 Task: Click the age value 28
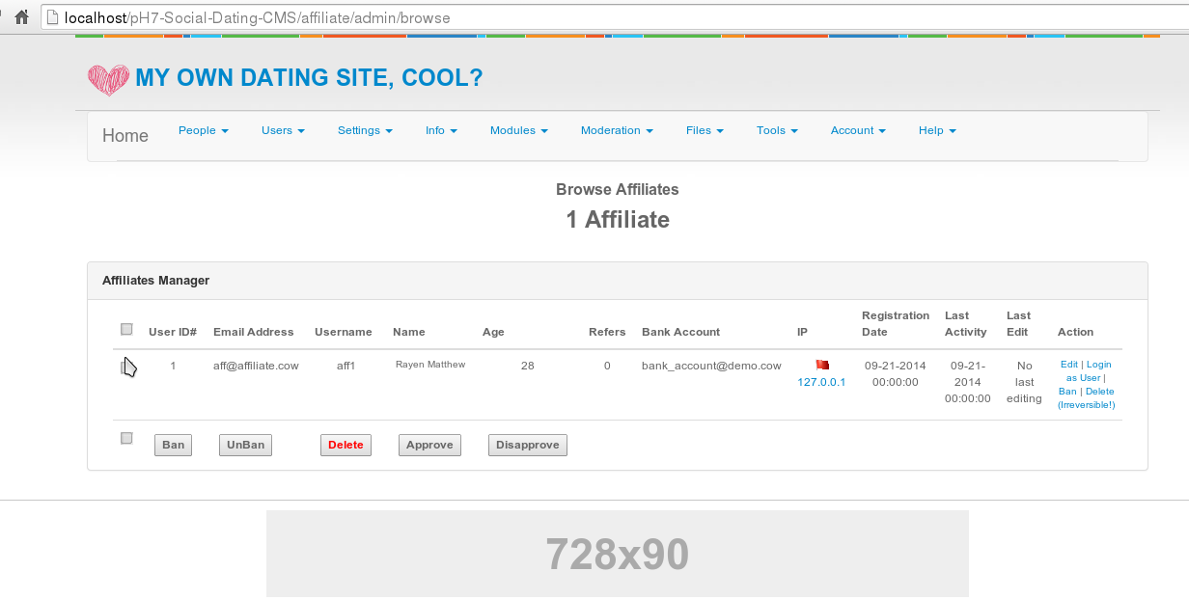point(527,366)
